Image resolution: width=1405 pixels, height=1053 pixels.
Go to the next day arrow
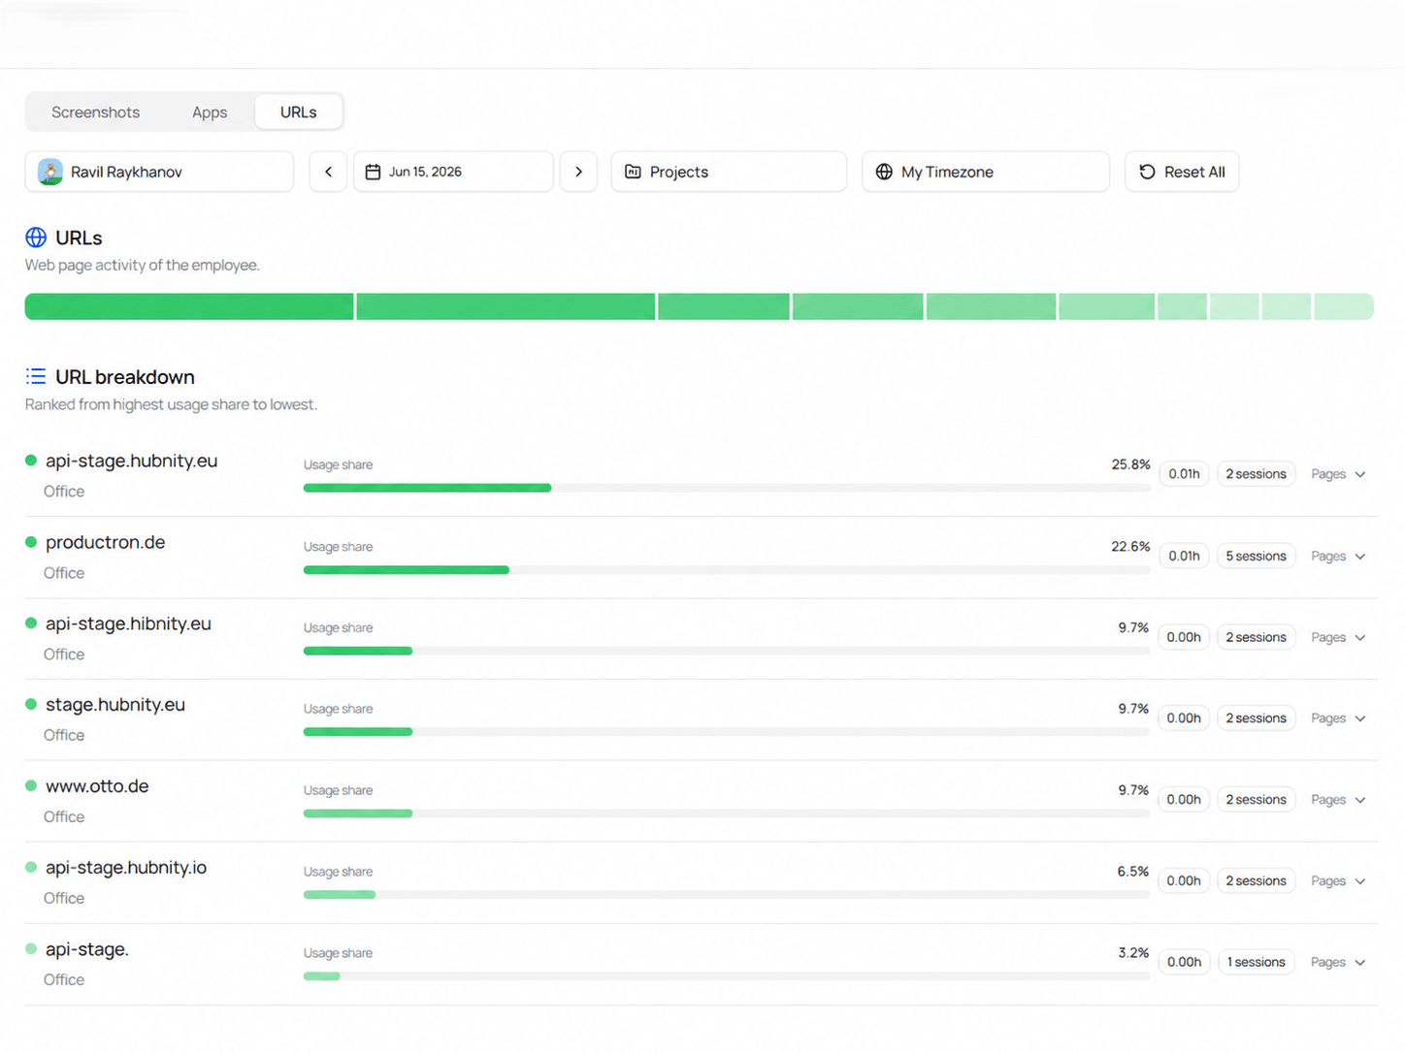tap(579, 172)
